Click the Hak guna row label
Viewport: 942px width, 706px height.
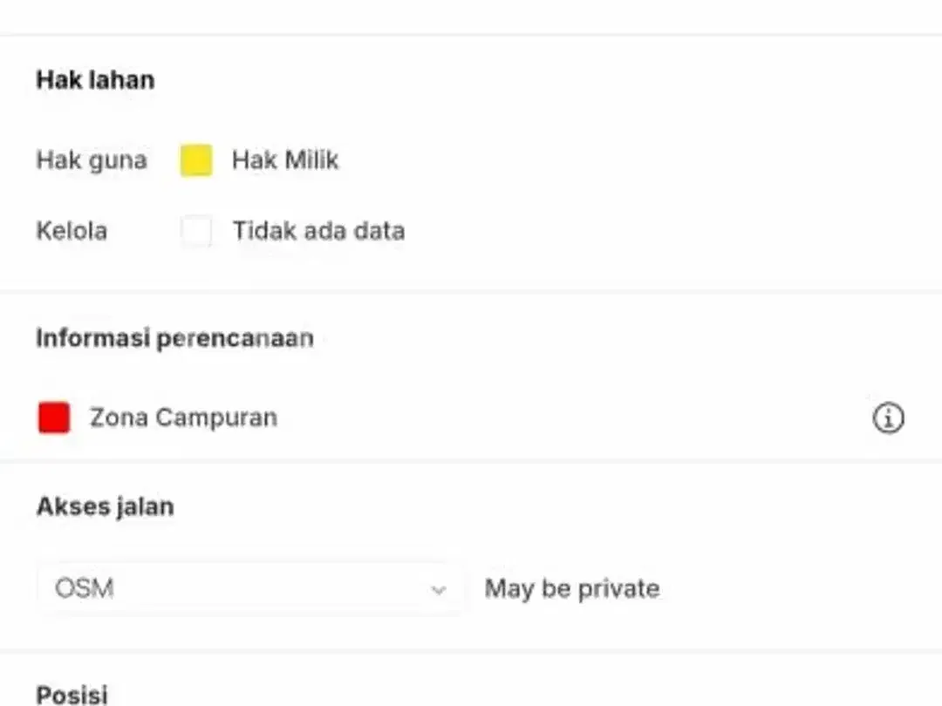(x=92, y=161)
